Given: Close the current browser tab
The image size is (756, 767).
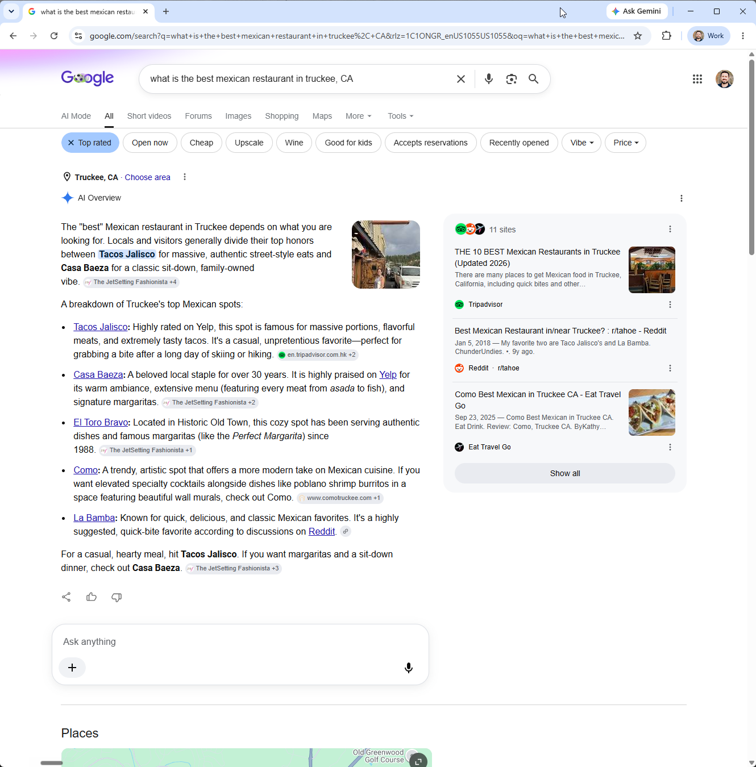Looking at the screenshot, I should [x=146, y=11].
